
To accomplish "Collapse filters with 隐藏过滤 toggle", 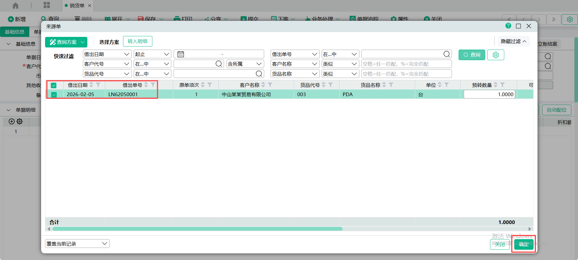I will click(x=513, y=41).
